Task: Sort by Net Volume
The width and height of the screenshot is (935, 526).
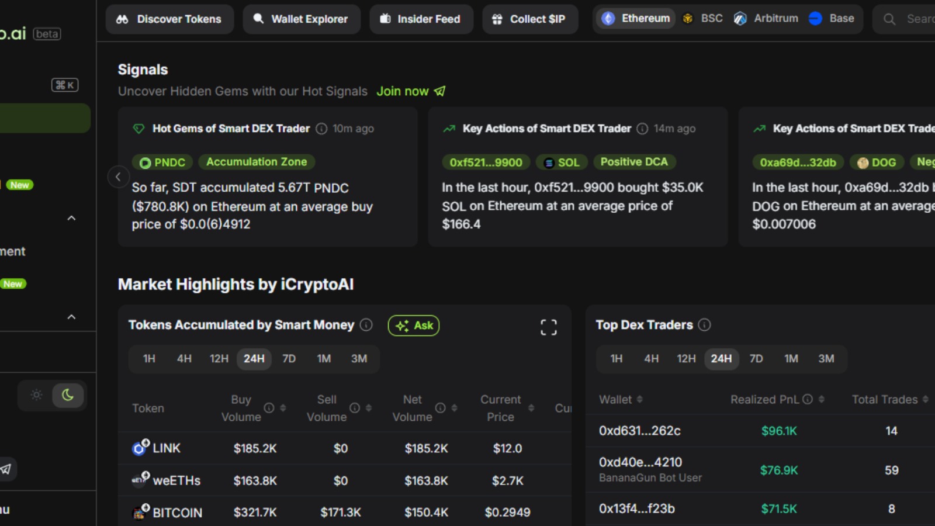Action: pyautogui.click(x=454, y=408)
